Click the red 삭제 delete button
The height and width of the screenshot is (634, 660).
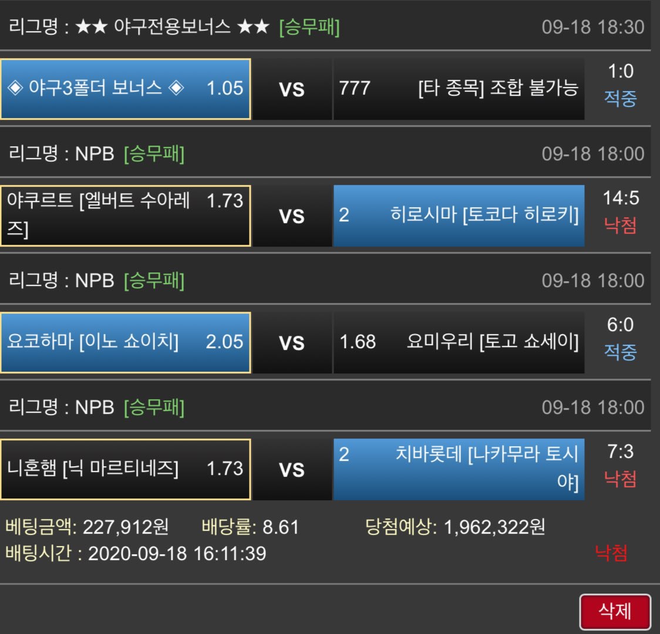[615, 612]
